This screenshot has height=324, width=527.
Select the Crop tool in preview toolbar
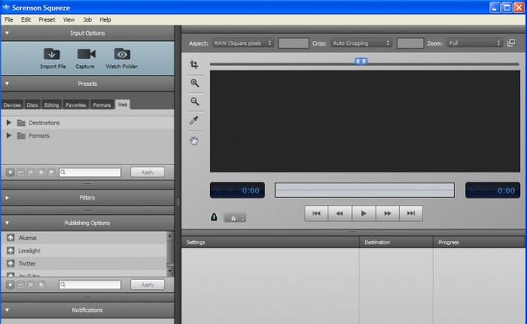195,64
